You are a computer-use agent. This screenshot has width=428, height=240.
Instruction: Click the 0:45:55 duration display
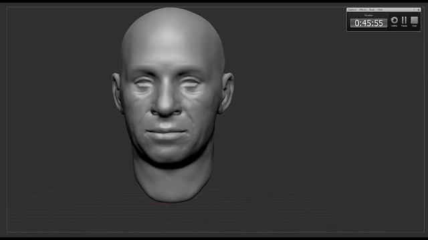pyautogui.click(x=368, y=23)
